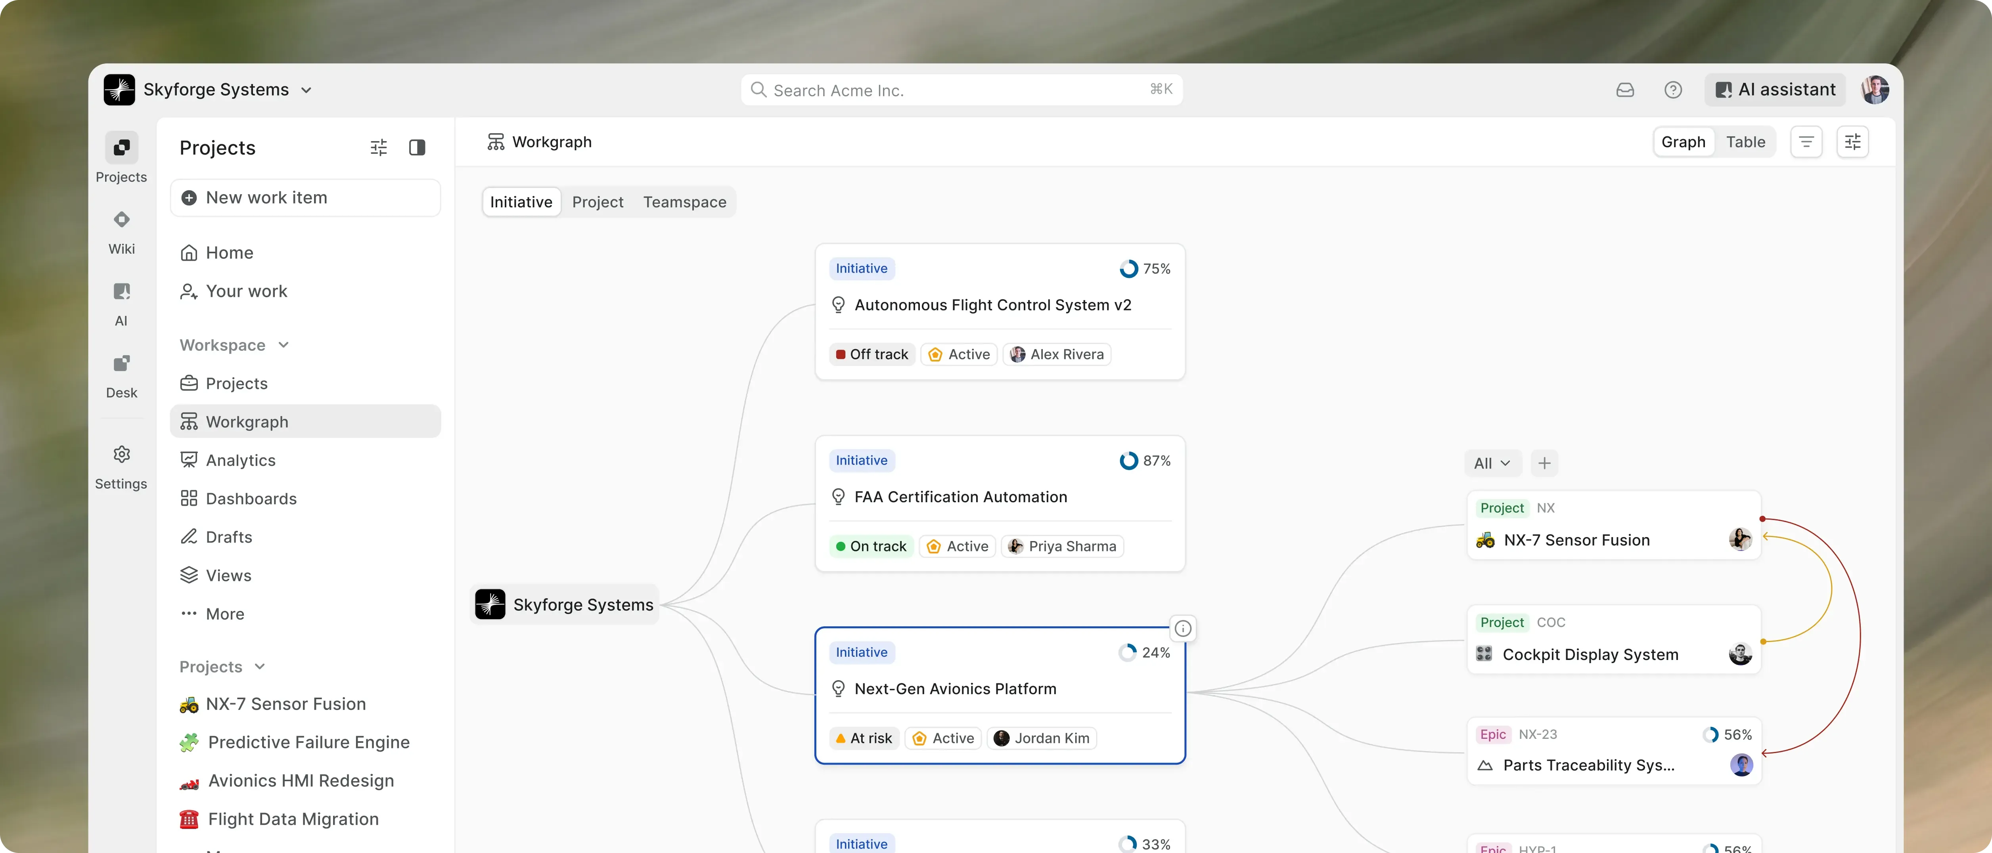Open Your work
Viewport: 1992px width, 853px height.
(305, 292)
